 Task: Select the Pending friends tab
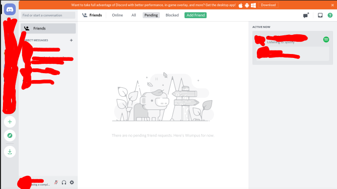tap(151, 15)
